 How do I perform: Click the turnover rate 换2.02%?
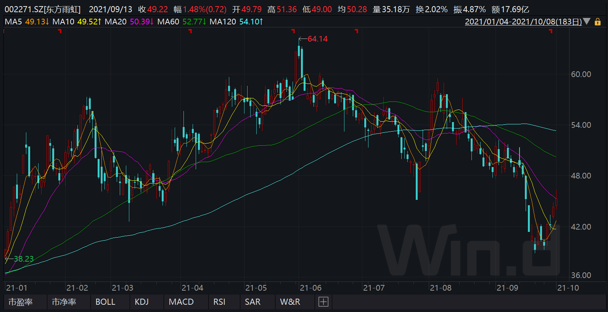(432, 9)
